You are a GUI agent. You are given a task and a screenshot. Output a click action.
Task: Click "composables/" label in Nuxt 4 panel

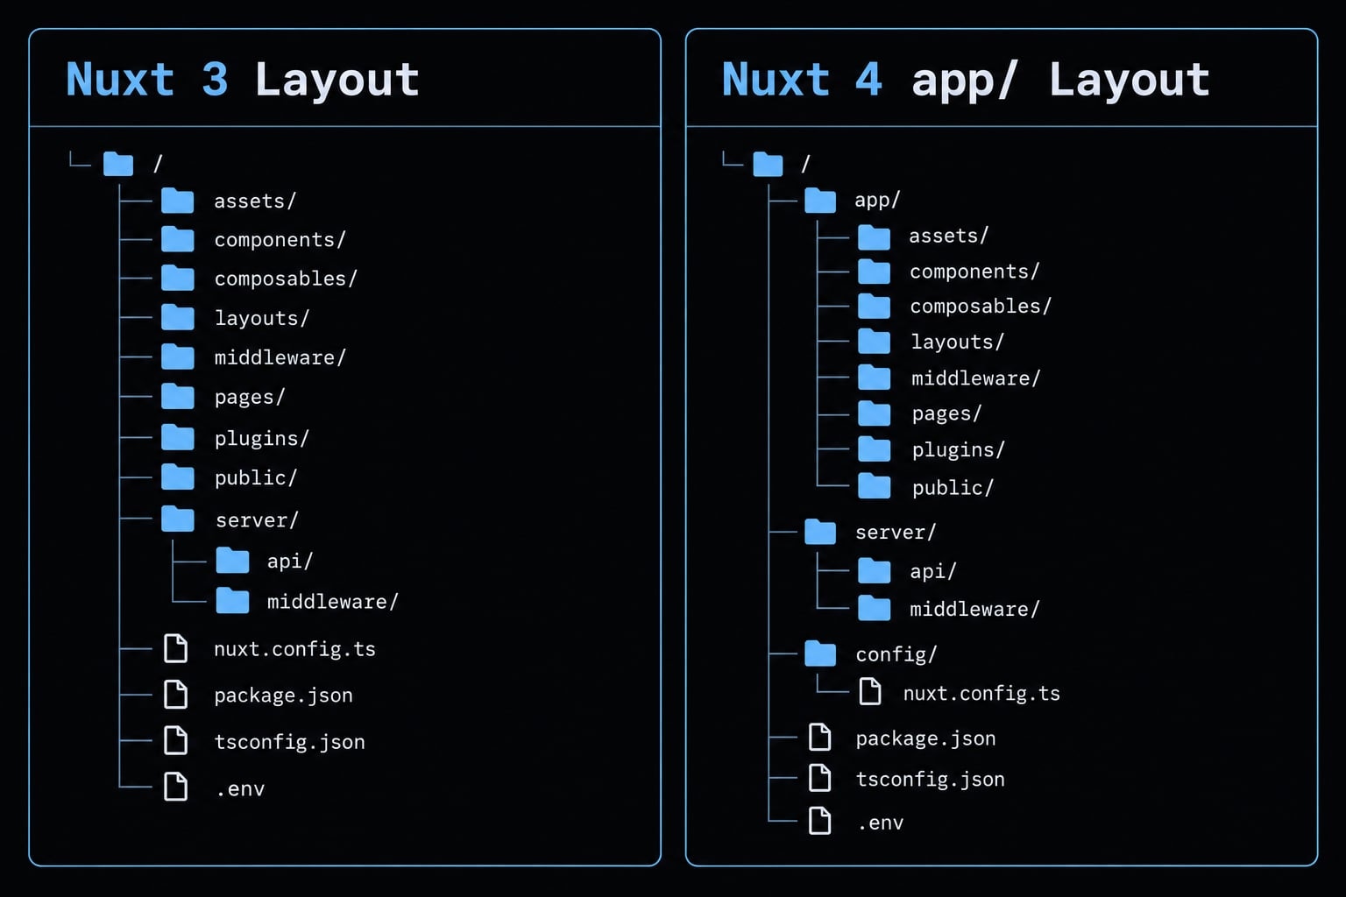click(981, 307)
